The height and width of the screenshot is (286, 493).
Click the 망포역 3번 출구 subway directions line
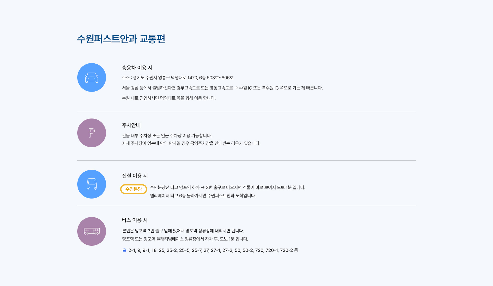tap(227, 188)
